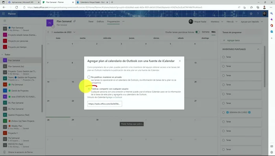Click the Agregar a Outlook link

pos(114,97)
